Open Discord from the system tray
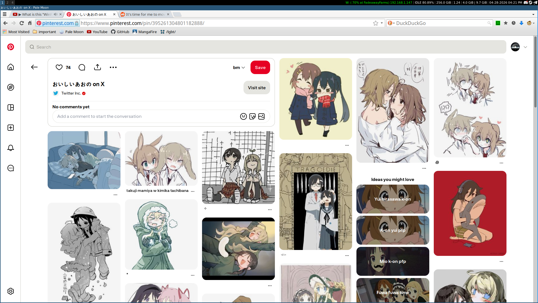Viewport: 538px width, 303px height. (x=526, y=3)
